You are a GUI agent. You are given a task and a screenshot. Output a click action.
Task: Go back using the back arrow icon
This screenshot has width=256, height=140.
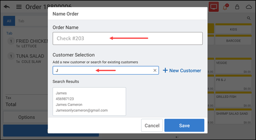[7, 7]
